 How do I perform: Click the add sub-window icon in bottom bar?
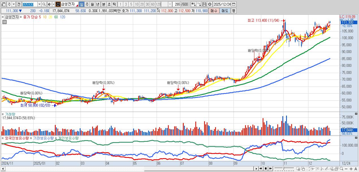tap(298, 169)
